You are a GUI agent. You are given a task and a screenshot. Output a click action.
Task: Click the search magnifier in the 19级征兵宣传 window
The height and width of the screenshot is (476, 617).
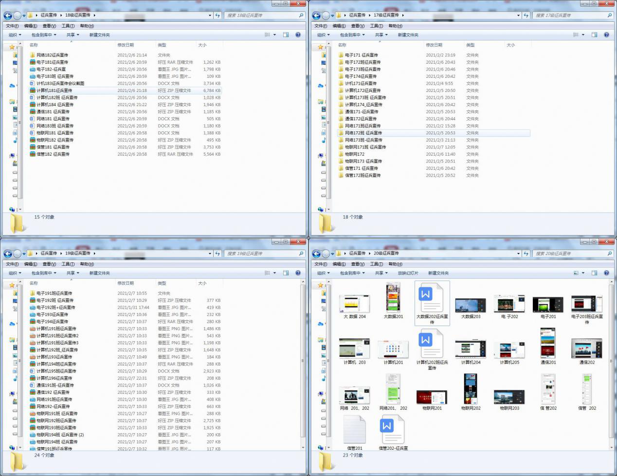click(x=301, y=254)
